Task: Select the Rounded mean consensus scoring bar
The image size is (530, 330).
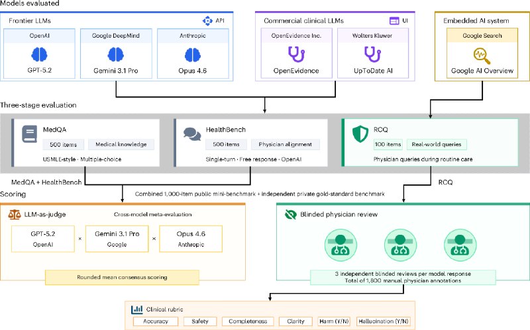Action: point(122,277)
